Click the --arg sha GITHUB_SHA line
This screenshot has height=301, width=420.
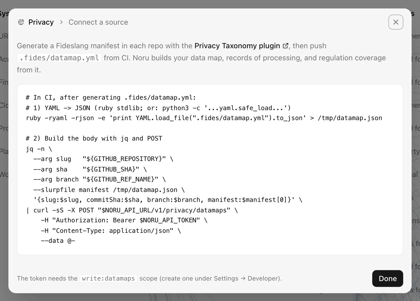[x=90, y=169]
